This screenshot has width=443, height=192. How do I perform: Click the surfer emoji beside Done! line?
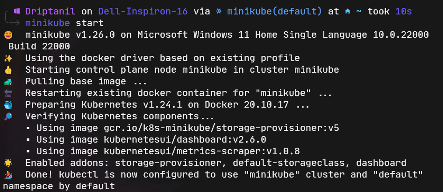(8, 175)
